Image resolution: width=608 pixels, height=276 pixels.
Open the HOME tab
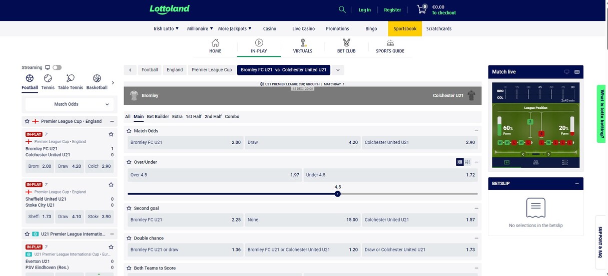tap(215, 46)
